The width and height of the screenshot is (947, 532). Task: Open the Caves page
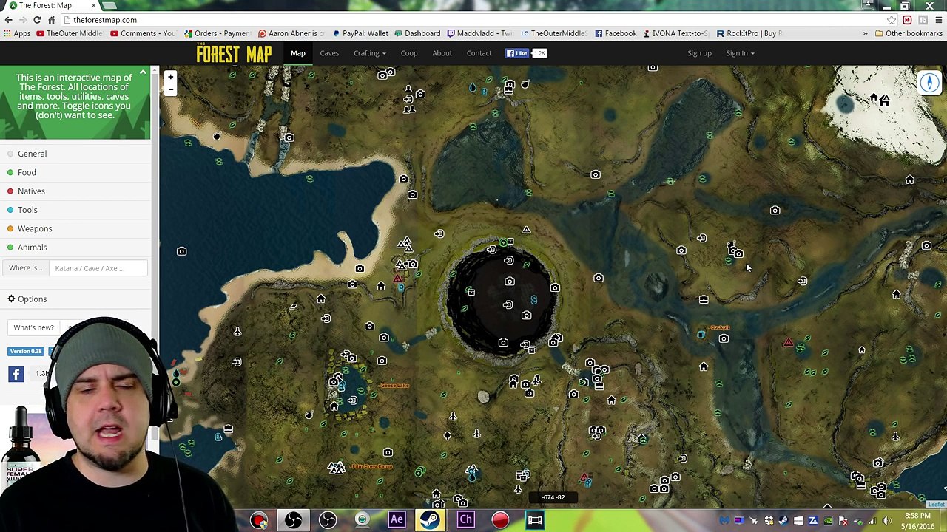tap(329, 53)
